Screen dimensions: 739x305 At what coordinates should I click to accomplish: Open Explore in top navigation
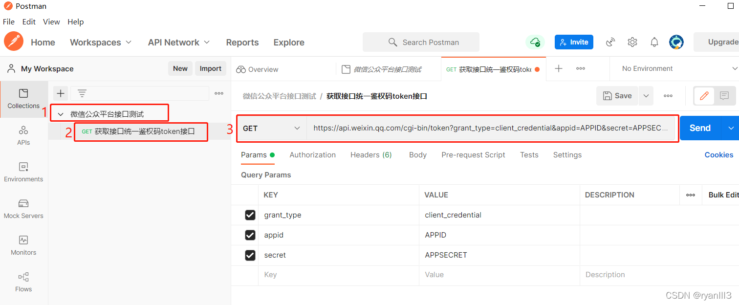coord(289,43)
